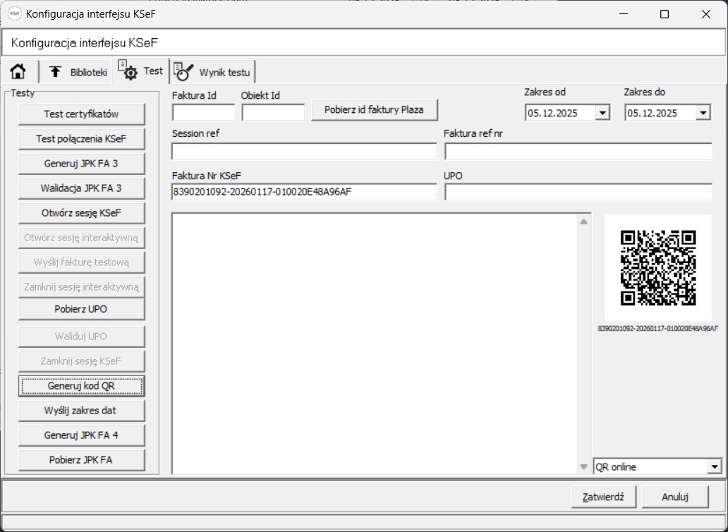
Task: Click the Zakres do date value 05.12.2025
Action: click(653, 114)
